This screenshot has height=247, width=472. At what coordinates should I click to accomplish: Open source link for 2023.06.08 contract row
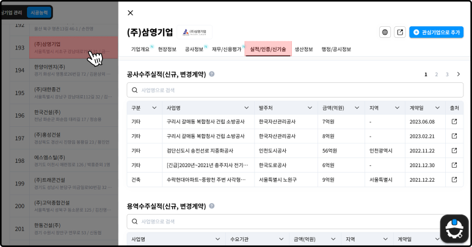pos(454,121)
